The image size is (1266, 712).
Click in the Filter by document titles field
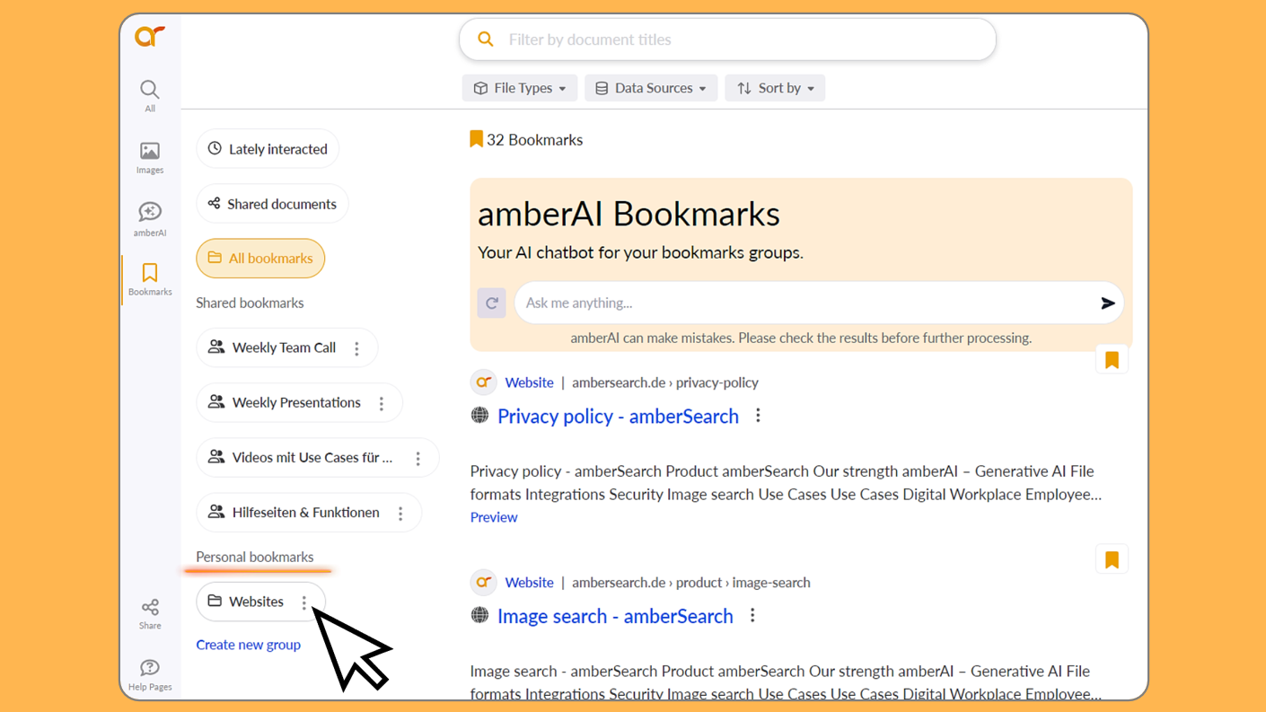coord(727,40)
